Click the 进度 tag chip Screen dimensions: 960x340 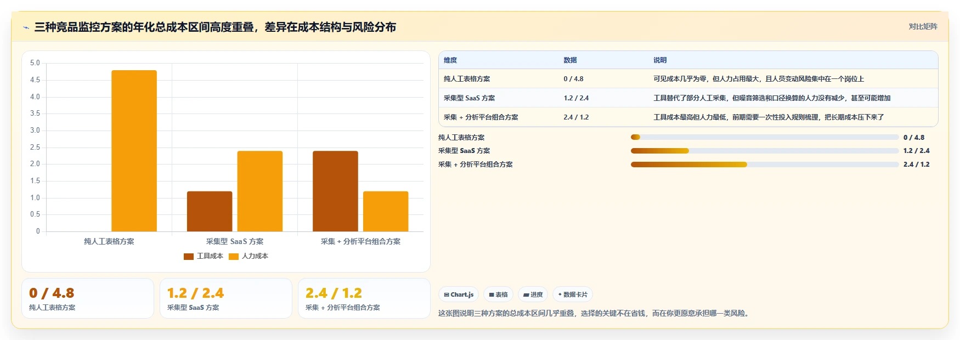(533, 294)
